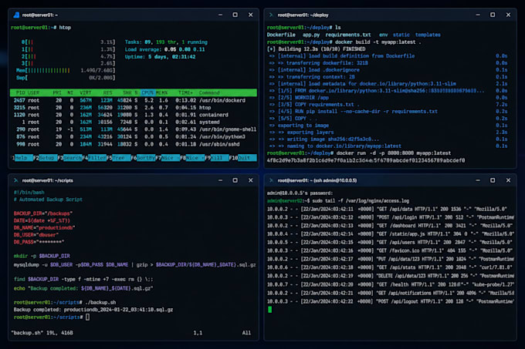This screenshot has height=349, width=525.
Task: Close the deploy terminal window
Action: pos(508,15)
